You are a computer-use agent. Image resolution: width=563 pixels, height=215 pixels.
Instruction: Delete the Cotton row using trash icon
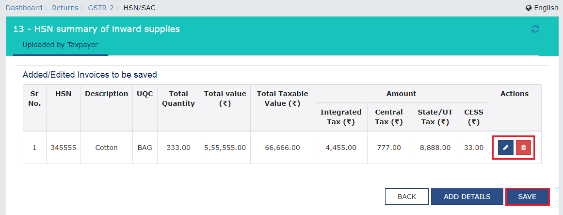(x=523, y=148)
